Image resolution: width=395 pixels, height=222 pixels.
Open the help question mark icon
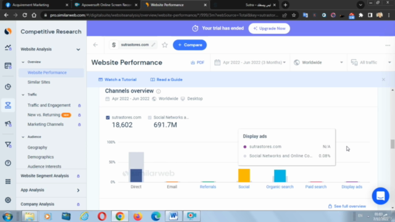coord(8,163)
